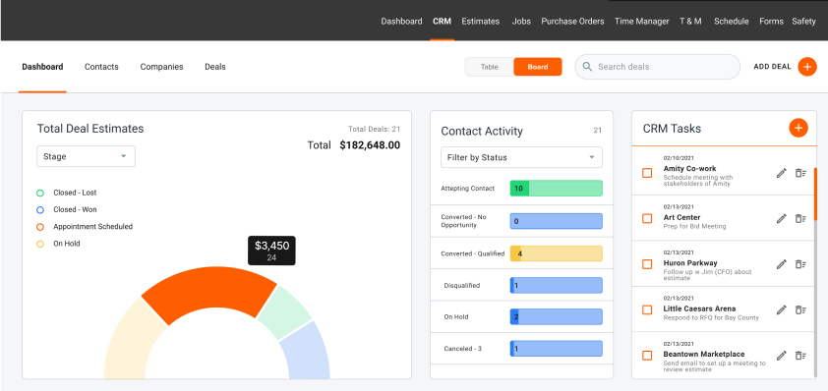Image resolution: width=828 pixels, height=391 pixels.
Task: Edit the Beantown Marketplace task
Action: point(782,355)
